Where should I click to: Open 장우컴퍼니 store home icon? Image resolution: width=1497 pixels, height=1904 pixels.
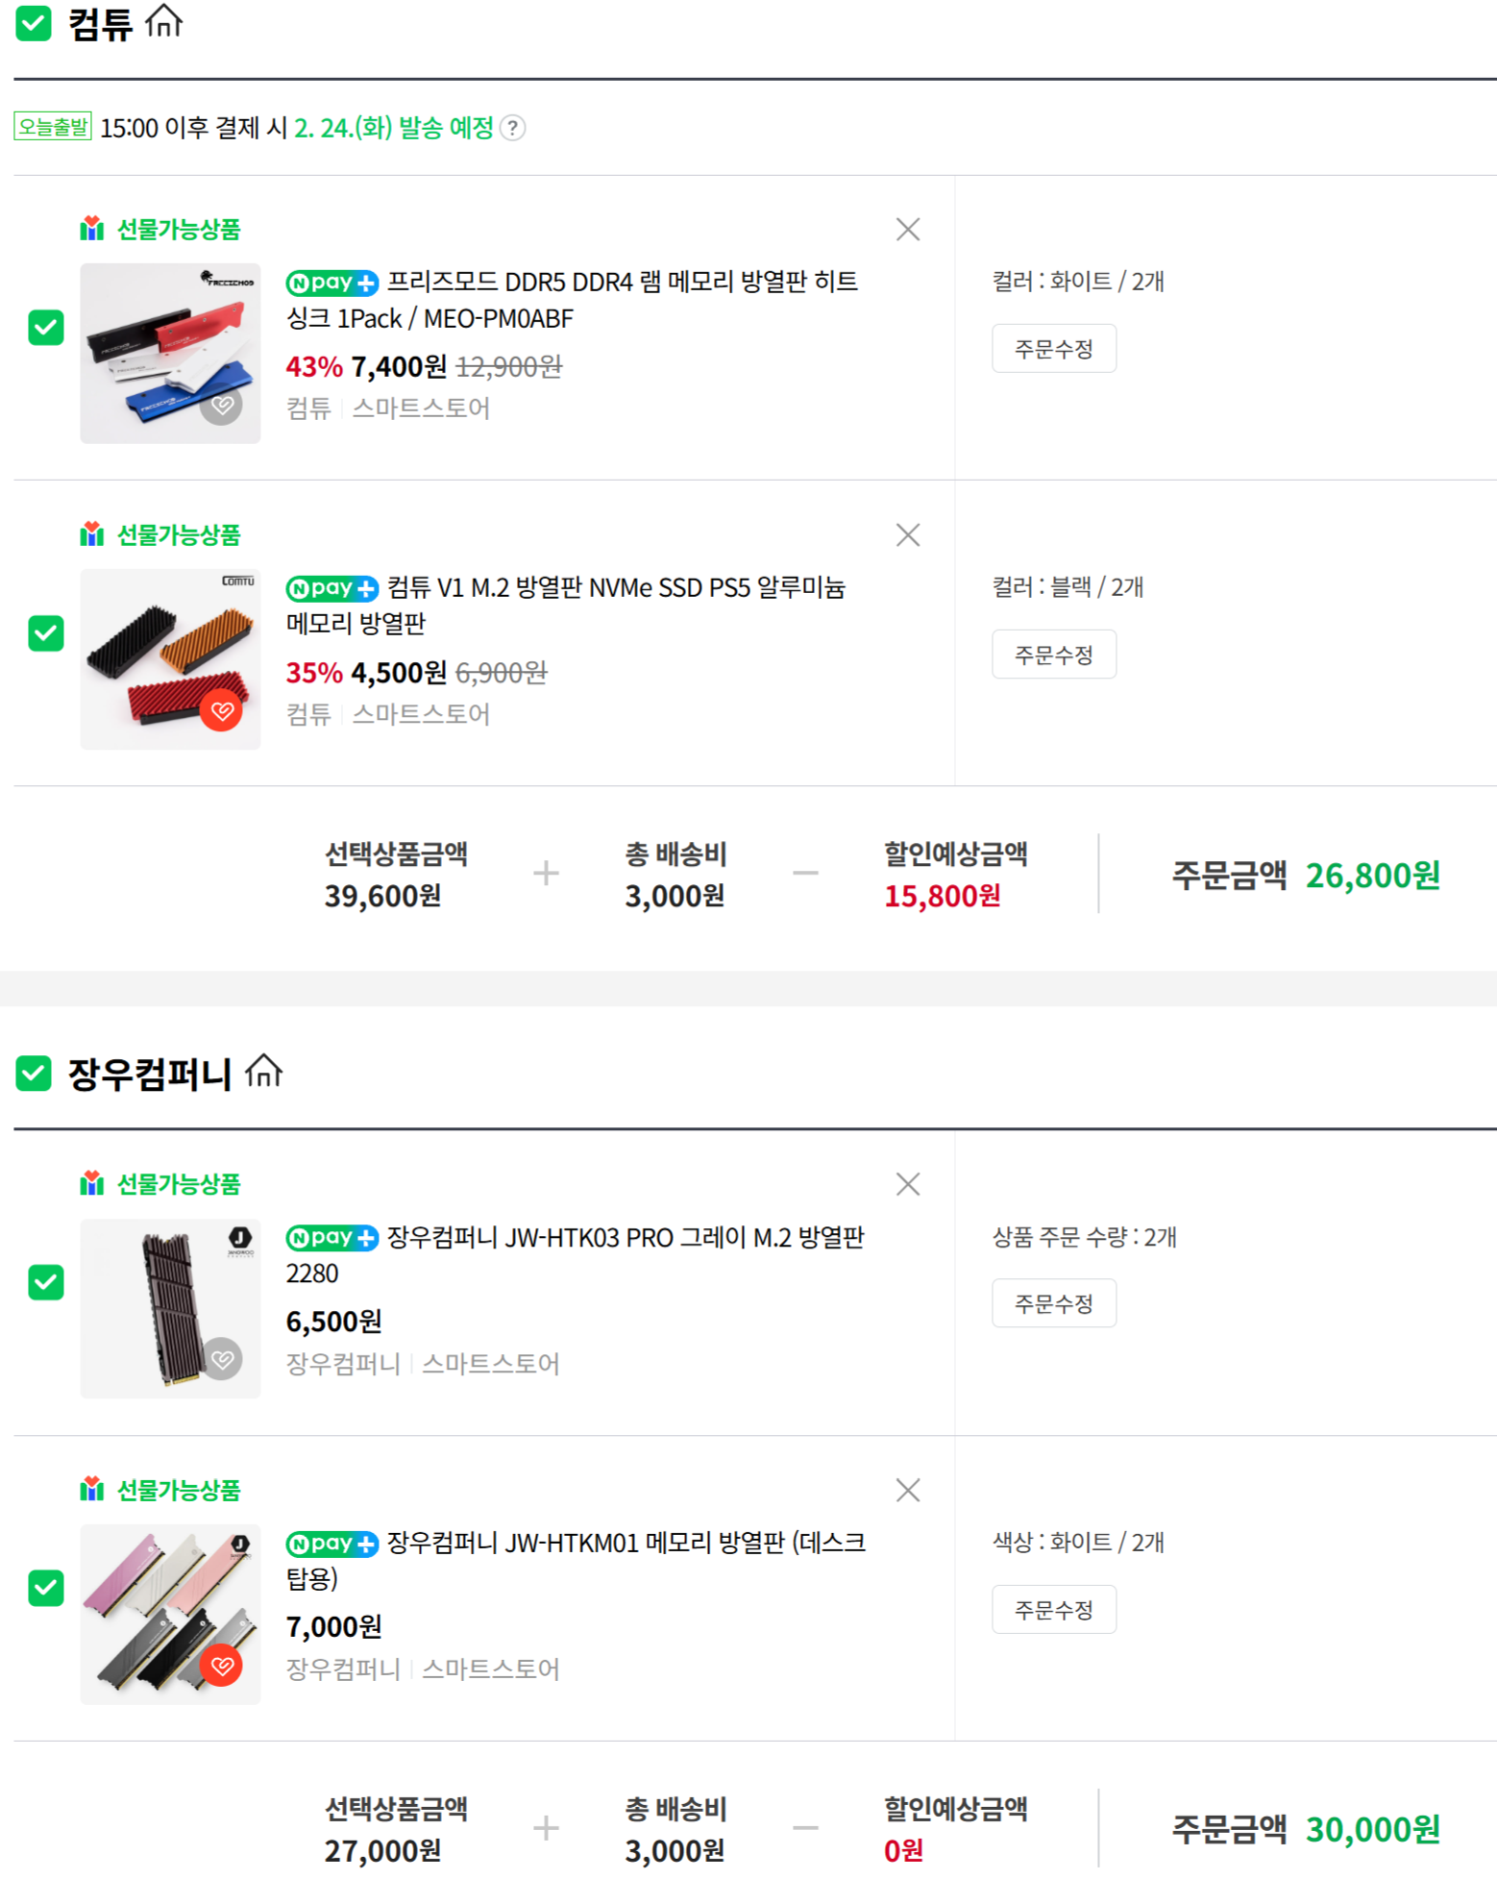coord(263,1071)
